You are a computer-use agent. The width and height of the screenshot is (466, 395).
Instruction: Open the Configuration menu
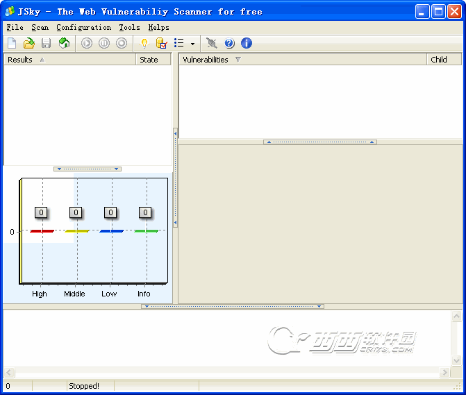click(x=83, y=27)
